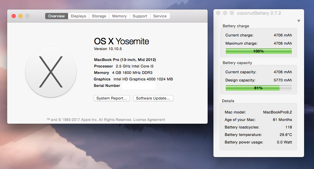Click the Battery capacity section heading
The width and height of the screenshot is (314, 169).
[x=237, y=63]
